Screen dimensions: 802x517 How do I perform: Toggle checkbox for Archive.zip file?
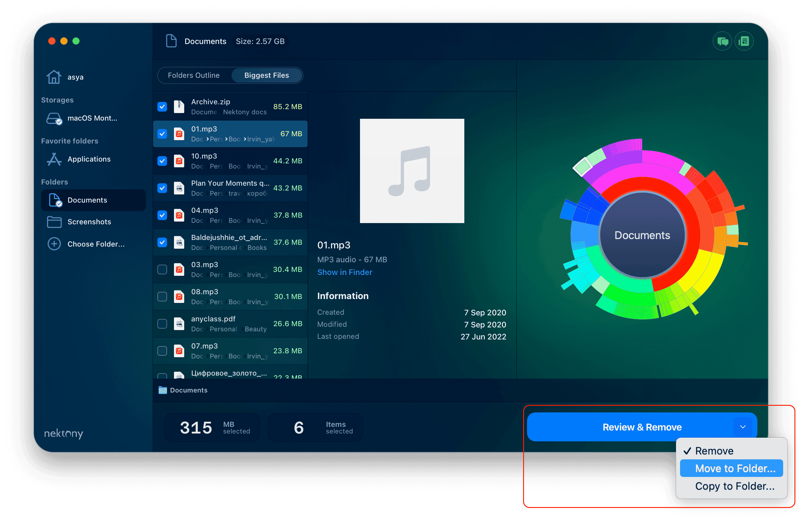[x=163, y=106]
